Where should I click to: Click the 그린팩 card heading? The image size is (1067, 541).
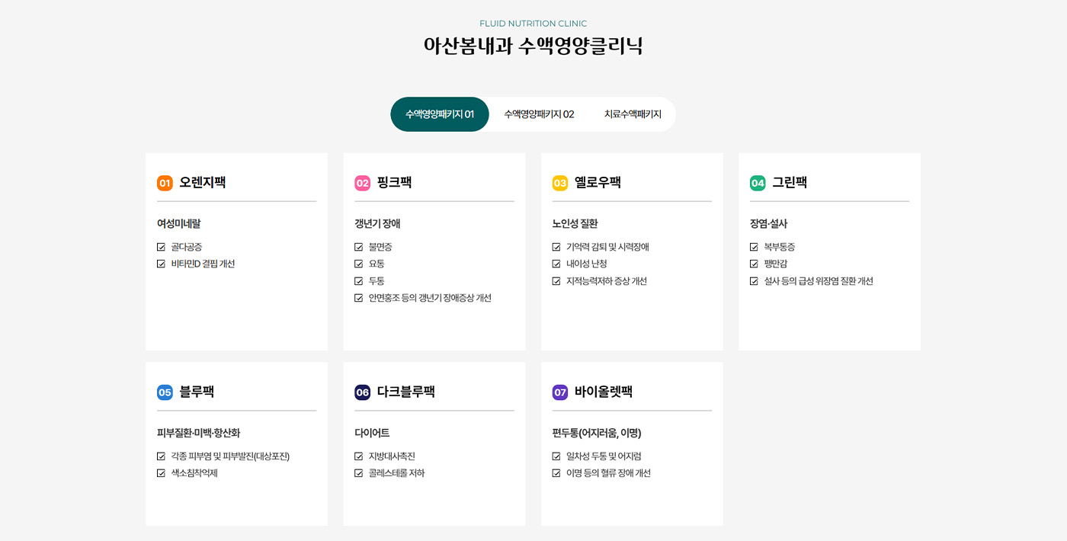click(790, 183)
